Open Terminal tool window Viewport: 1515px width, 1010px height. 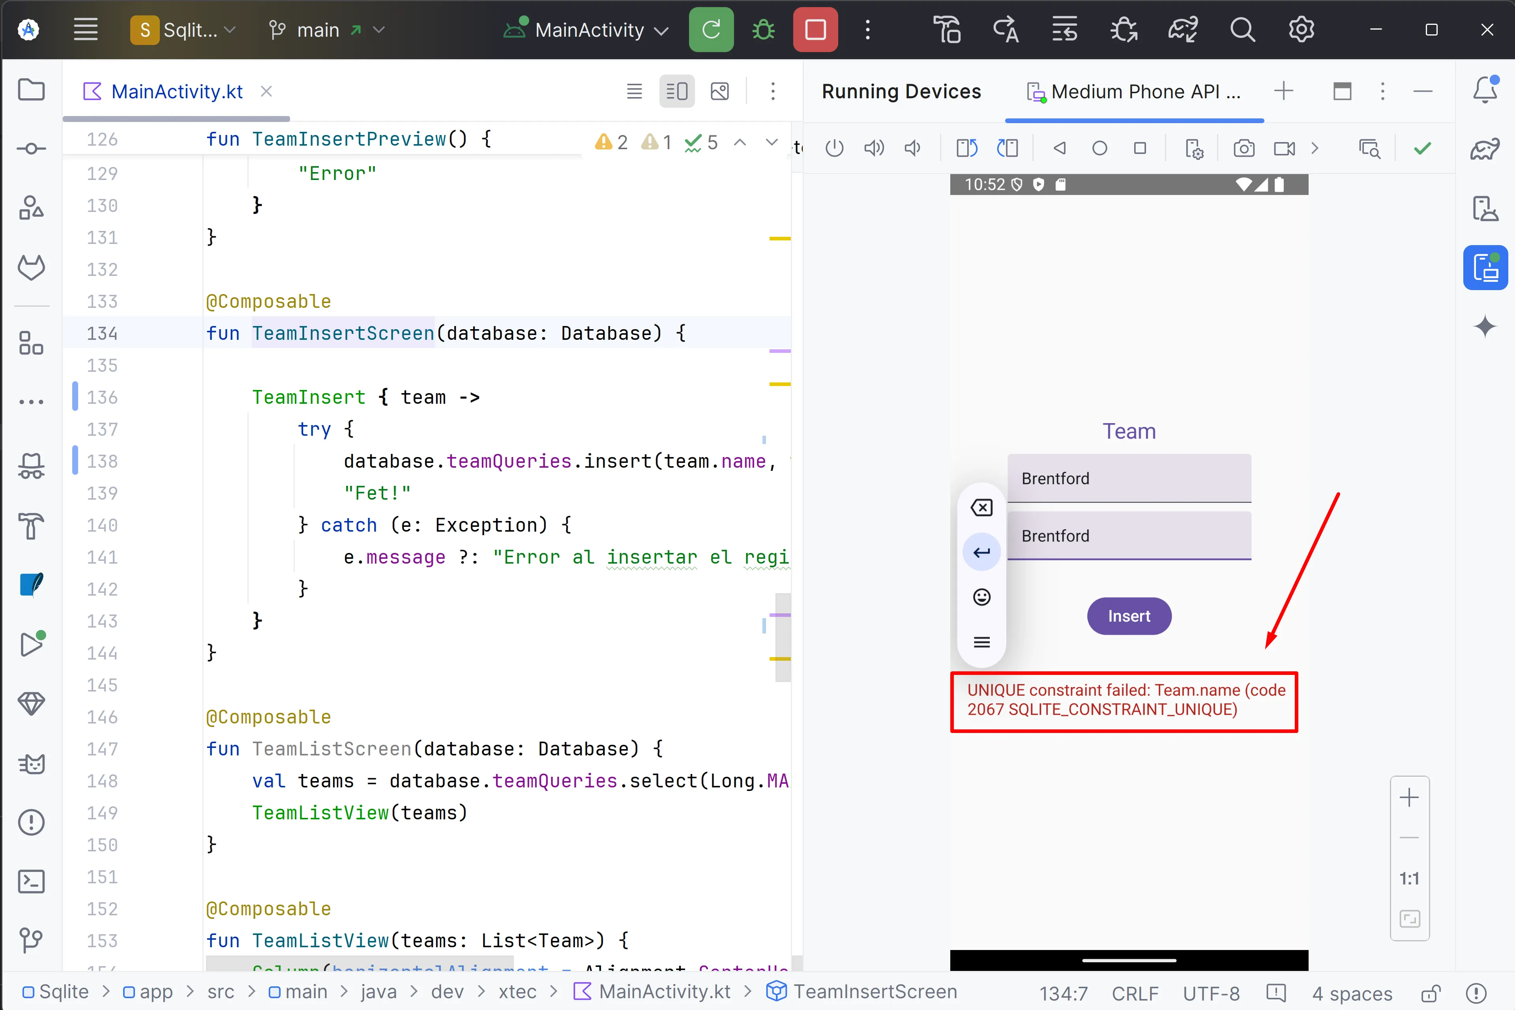coord(31,882)
